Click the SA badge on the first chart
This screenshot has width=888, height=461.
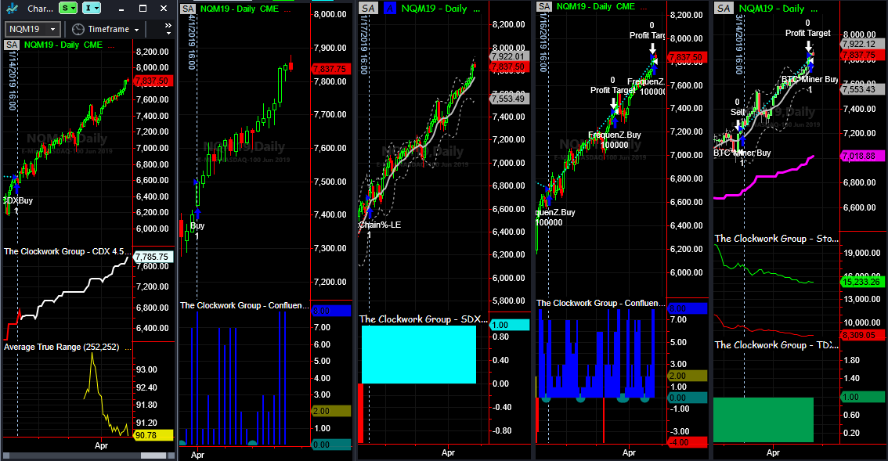[11, 45]
